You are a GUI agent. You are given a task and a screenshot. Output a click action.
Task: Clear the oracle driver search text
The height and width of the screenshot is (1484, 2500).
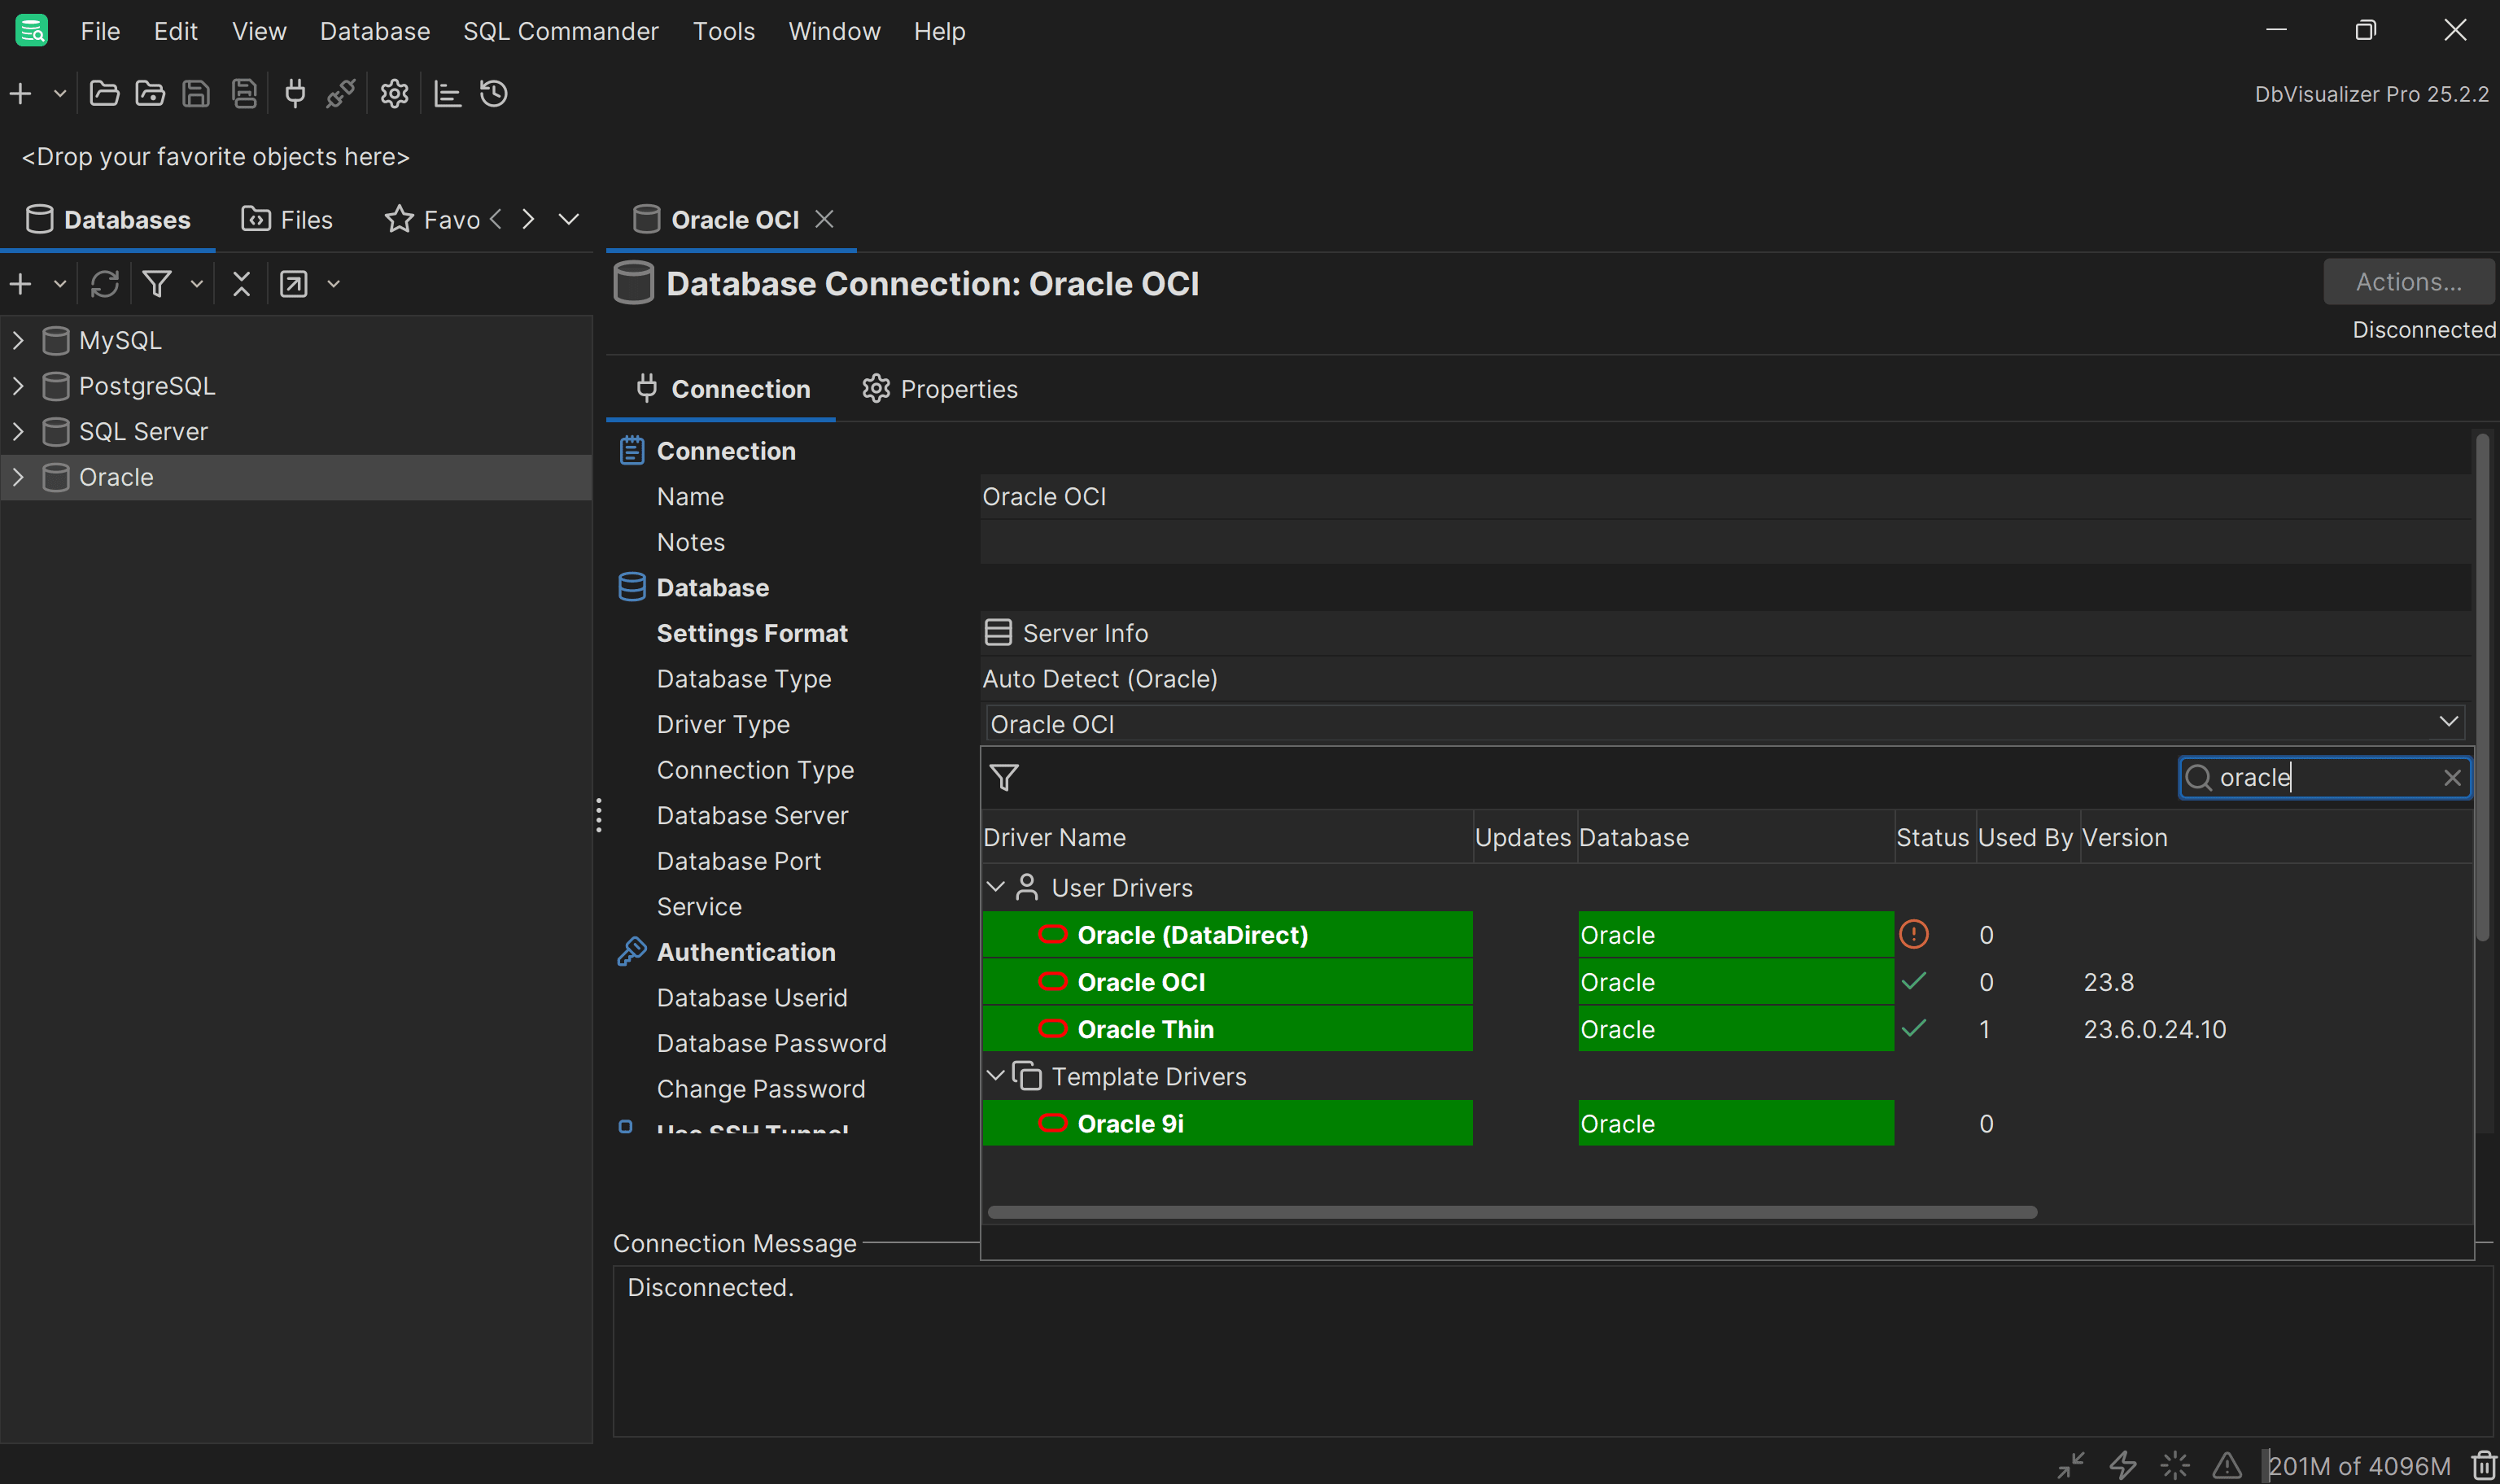[x=2452, y=778]
